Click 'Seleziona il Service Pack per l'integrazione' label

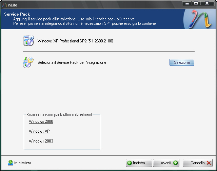coord(72,62)
